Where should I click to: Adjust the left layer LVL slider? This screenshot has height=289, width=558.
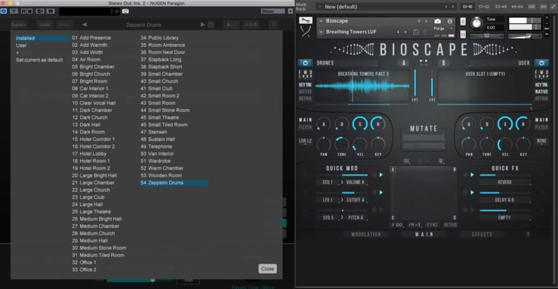(x=415, y=83)
